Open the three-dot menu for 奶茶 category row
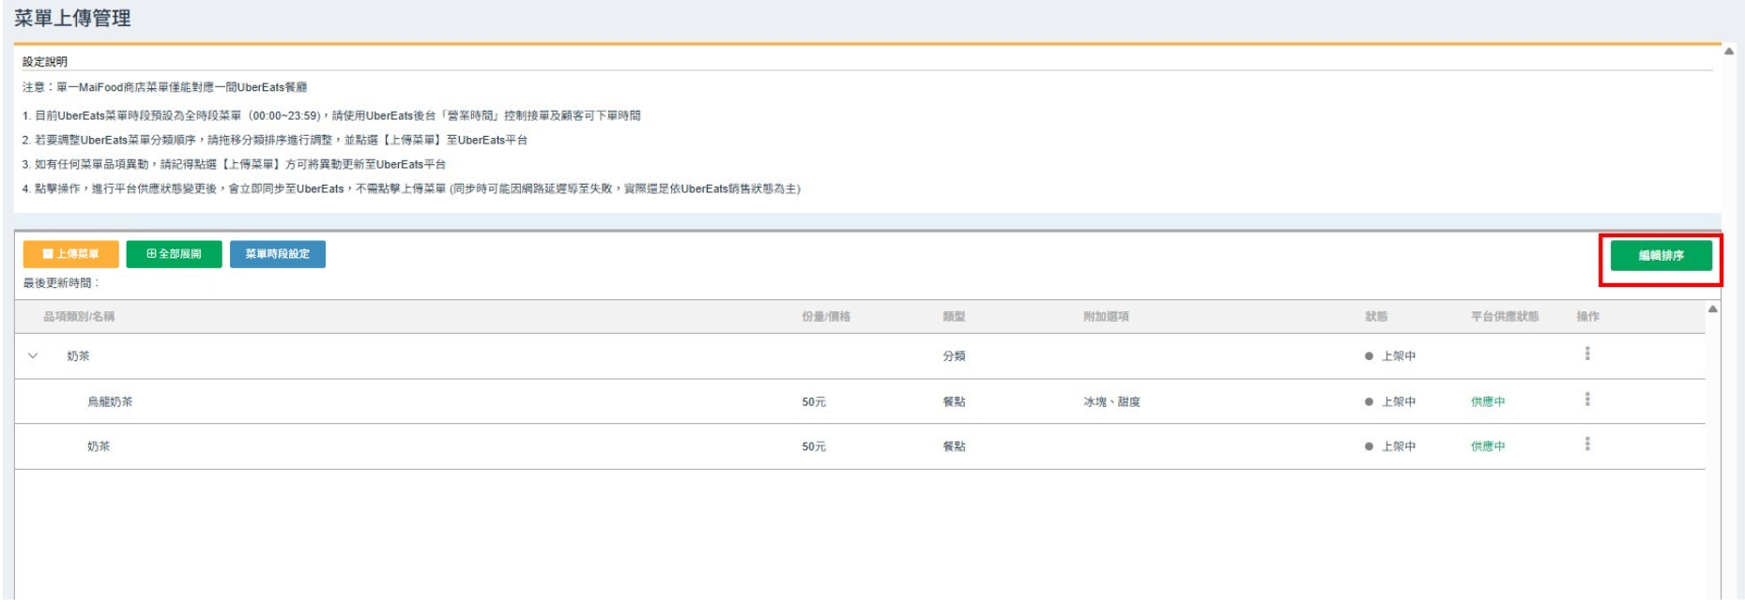Screen dimensions: 1745x603 point(1587,354)
